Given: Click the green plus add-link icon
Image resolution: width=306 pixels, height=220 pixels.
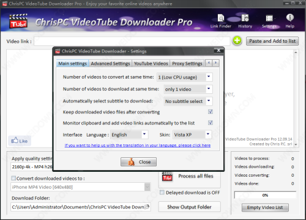Looking at the screenshot, I should pos(237,41).
